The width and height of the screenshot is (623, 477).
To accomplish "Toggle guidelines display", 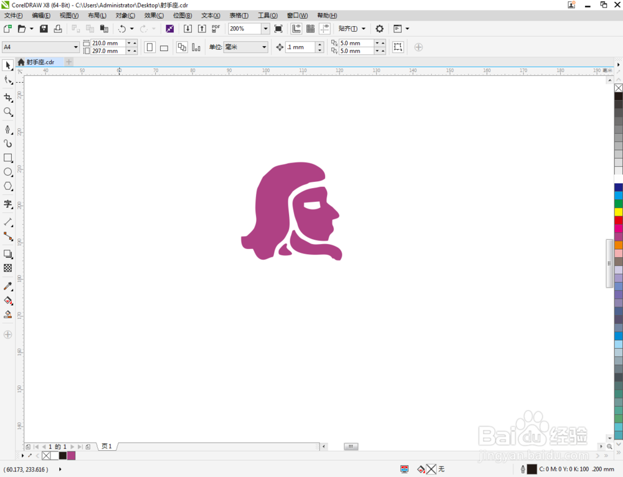I will pos(325,29).
